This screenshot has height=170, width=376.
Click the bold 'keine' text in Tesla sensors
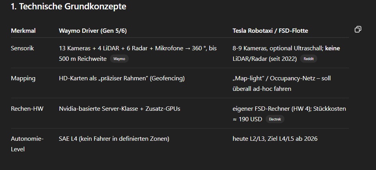click(332, 48)
